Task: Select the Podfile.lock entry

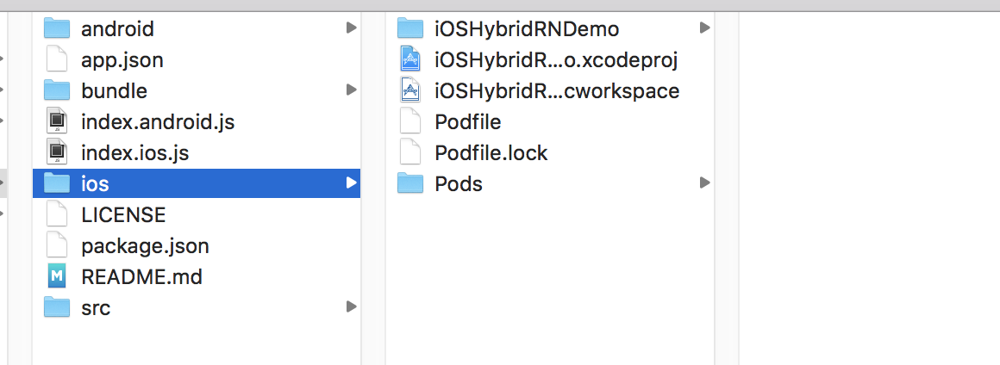Action: pos(491,153)
